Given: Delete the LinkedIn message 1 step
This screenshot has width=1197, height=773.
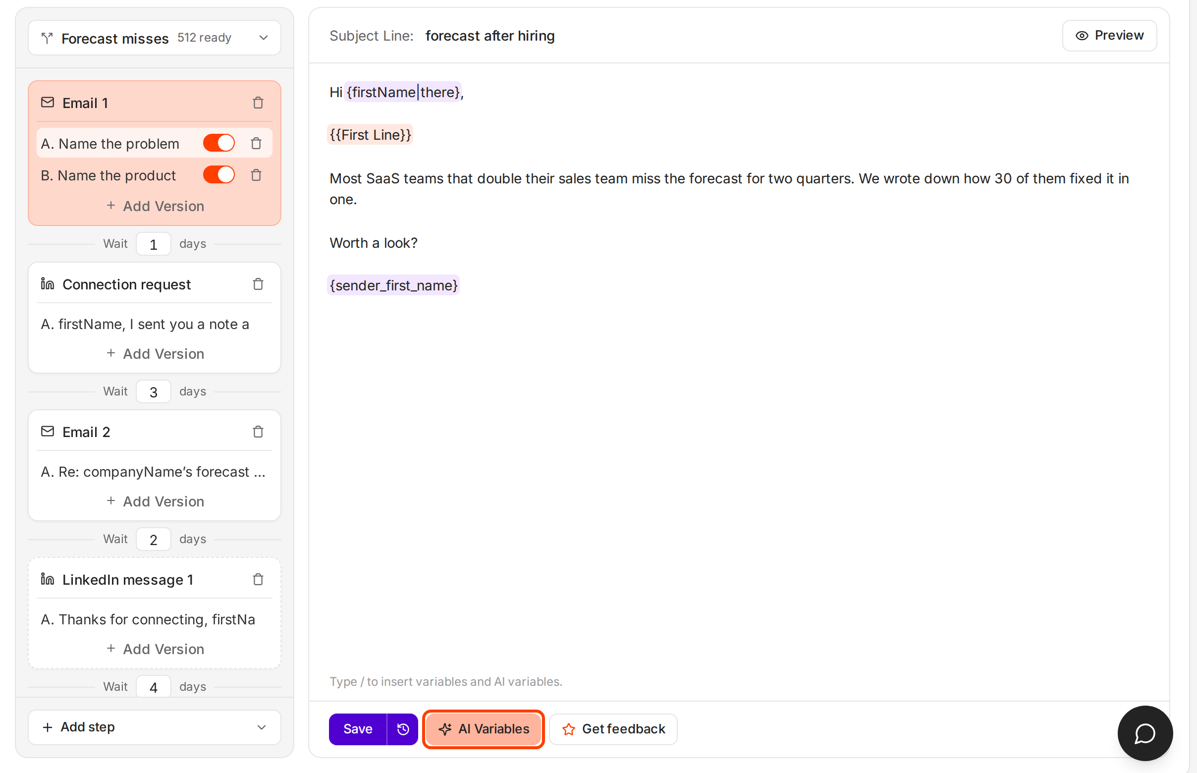Looking at the screenshot, I should 258,579.
